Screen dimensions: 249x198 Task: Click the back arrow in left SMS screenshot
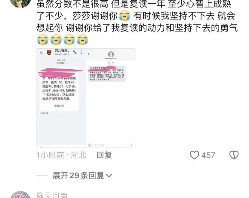[41, 52]
